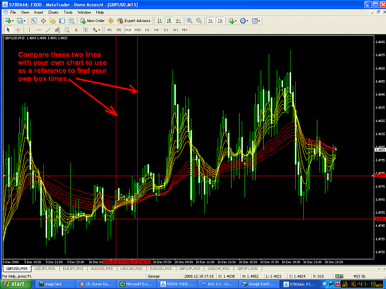Select the Crosshair tool
Screen dimensions: 386x289
point(18,30)
